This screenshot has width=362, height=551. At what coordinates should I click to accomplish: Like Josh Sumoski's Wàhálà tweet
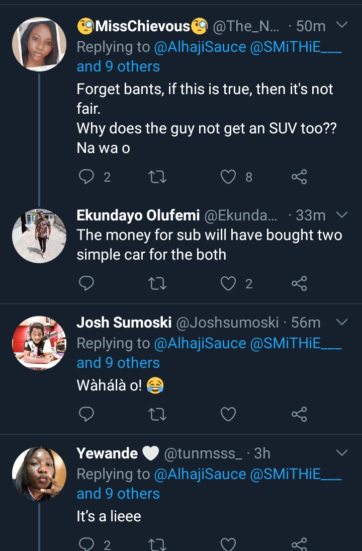[229, 414]
